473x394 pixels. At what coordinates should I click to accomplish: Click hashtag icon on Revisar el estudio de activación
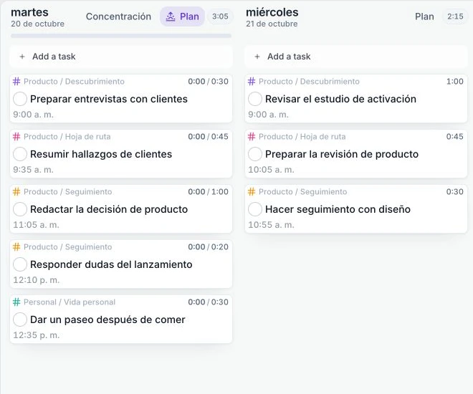click(252, 82)
